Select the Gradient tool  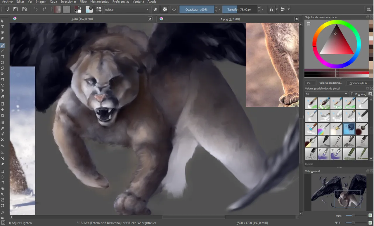2,122
